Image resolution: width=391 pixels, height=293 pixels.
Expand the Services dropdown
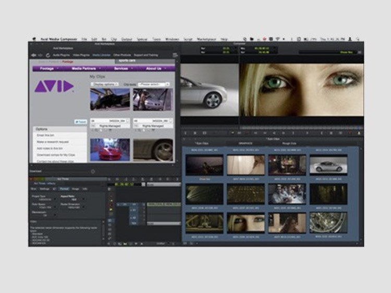click(124, 69)
